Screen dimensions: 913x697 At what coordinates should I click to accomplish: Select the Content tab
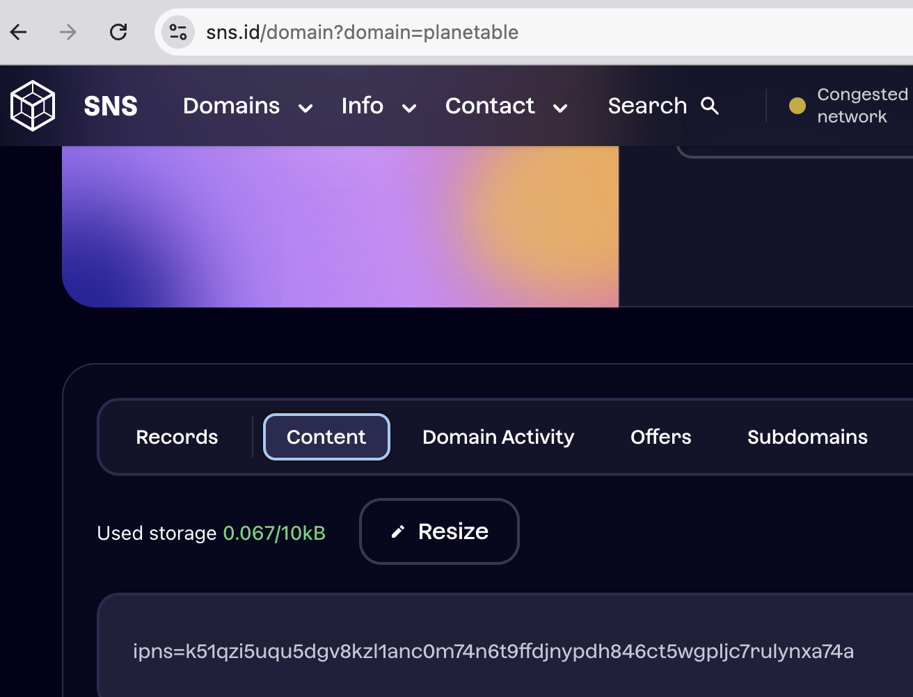[326, 437]
